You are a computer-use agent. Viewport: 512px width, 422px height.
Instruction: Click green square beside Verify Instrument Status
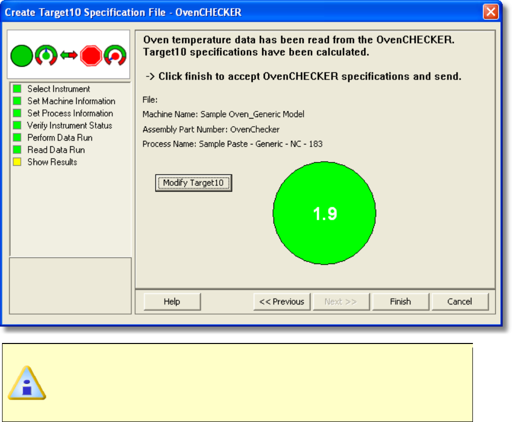coord(17,125)
